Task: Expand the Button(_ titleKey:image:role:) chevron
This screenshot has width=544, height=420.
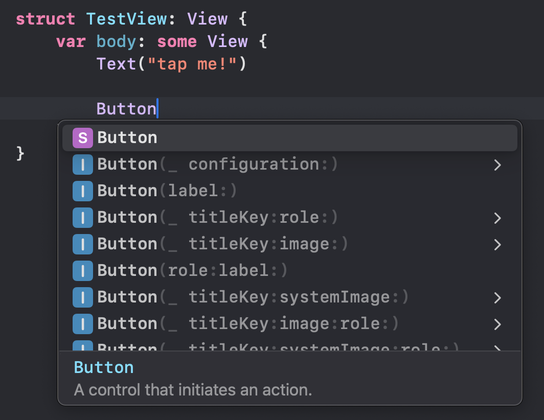Action: 497,324
